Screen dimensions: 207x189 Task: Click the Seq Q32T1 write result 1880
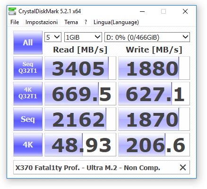[154, 68]
